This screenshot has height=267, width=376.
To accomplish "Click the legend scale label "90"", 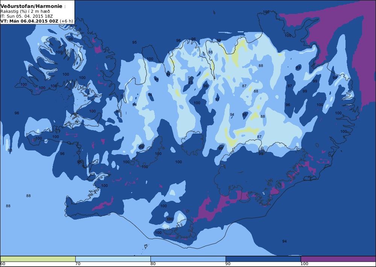I will click(228, 264).
